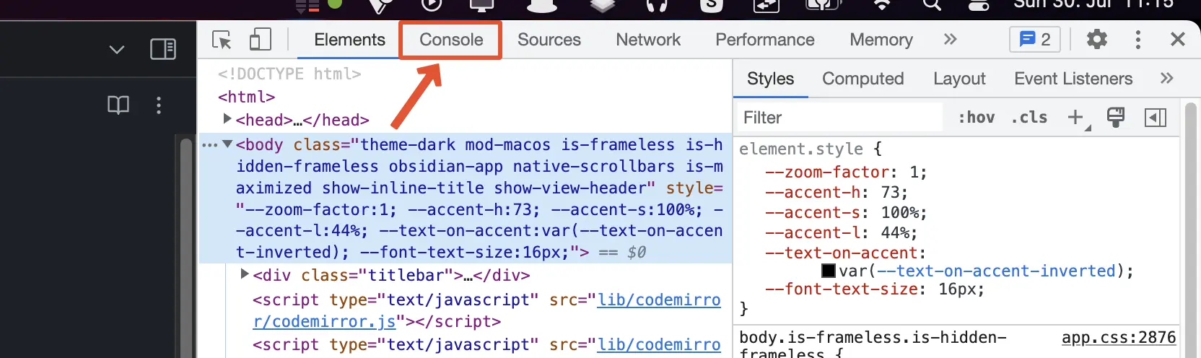Select the body.is-frameless.is-hidden-frameless rule selector
The width and height of the screenshot is (1201, 358).
pos(873,346)
